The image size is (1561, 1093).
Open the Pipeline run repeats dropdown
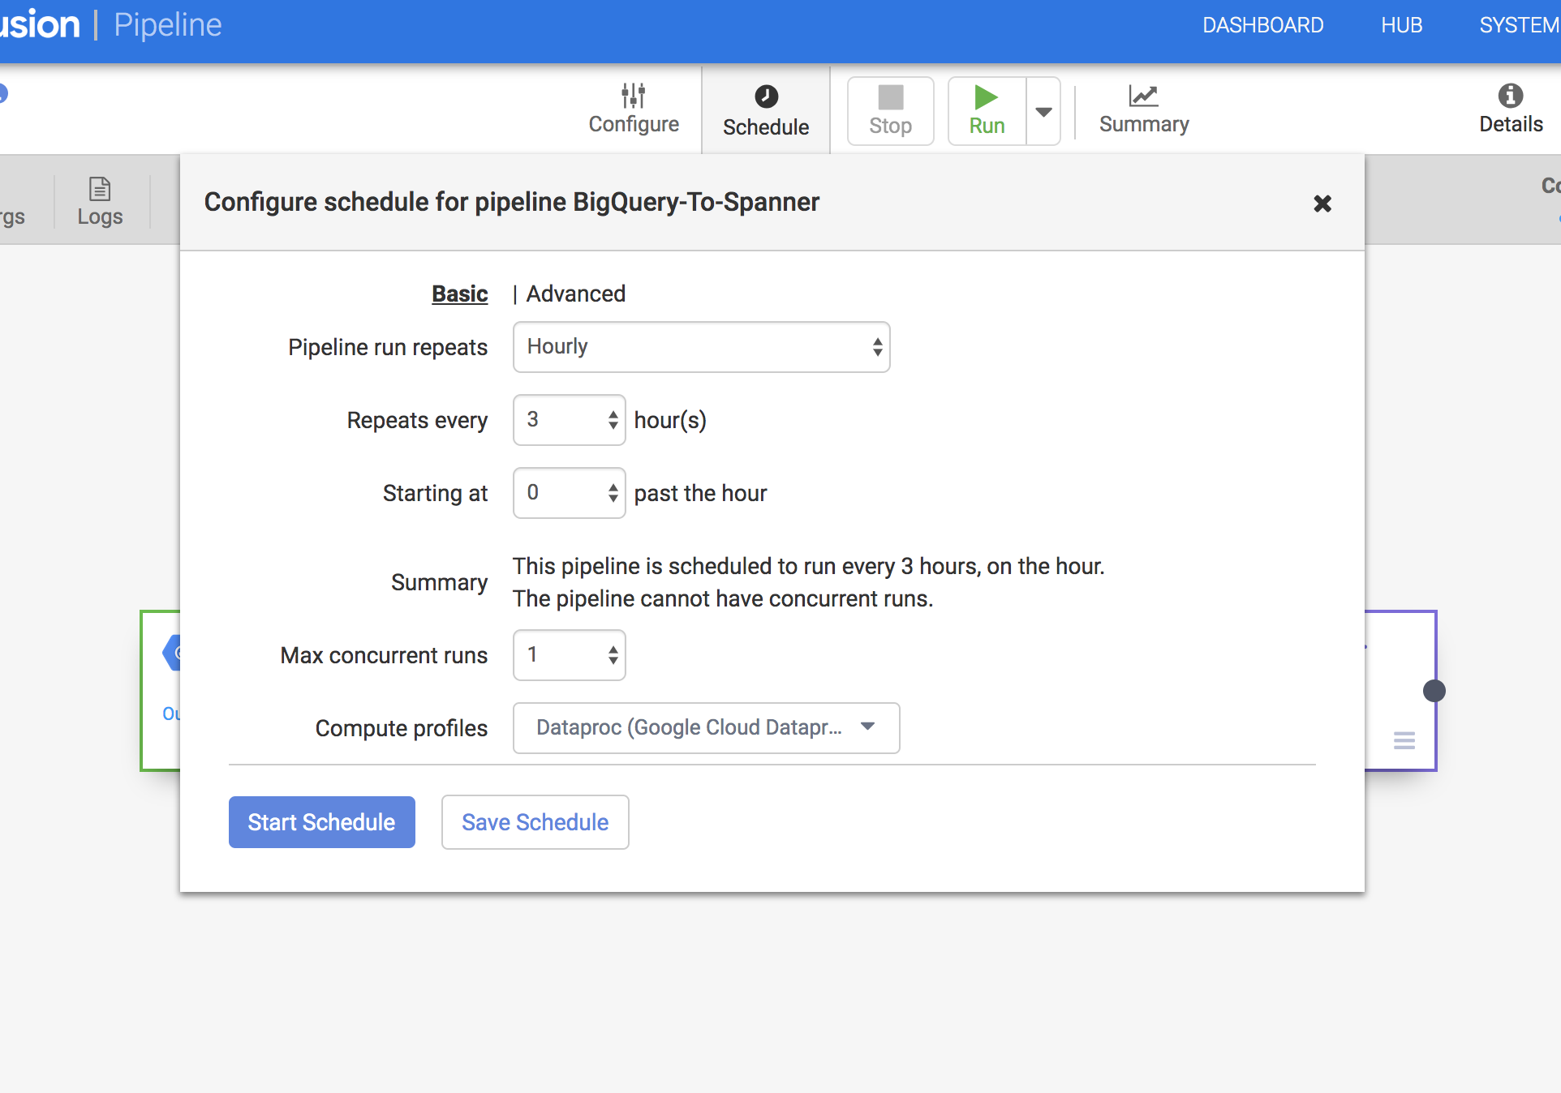click(701, 347)
